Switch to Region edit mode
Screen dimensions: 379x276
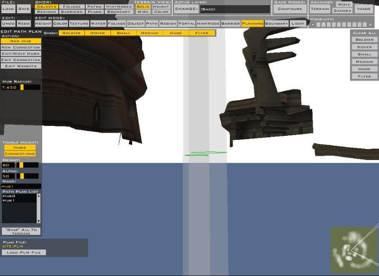coord(168,23)
